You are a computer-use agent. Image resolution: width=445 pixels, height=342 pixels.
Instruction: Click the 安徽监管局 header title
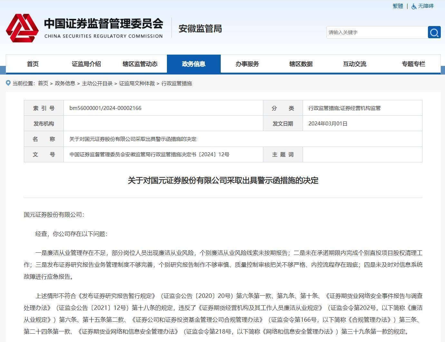pos(200,29)
